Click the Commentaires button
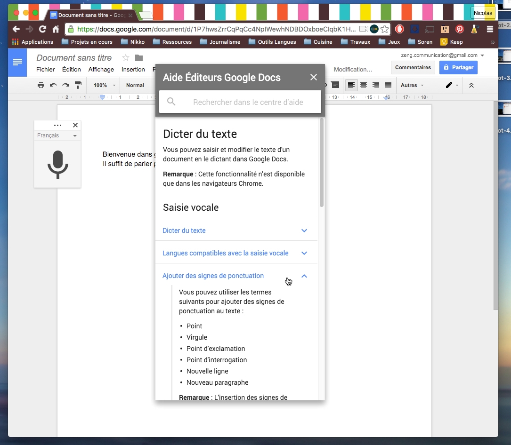Screen dimensions: 511x445 point(413,67)
